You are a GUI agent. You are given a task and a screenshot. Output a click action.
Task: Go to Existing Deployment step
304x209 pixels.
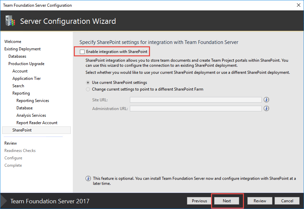click(22, 49)
